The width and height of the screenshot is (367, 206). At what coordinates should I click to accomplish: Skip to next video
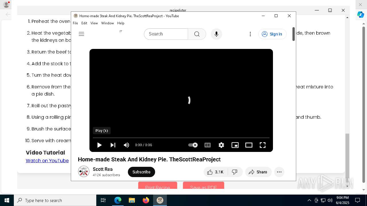point(113,145)
